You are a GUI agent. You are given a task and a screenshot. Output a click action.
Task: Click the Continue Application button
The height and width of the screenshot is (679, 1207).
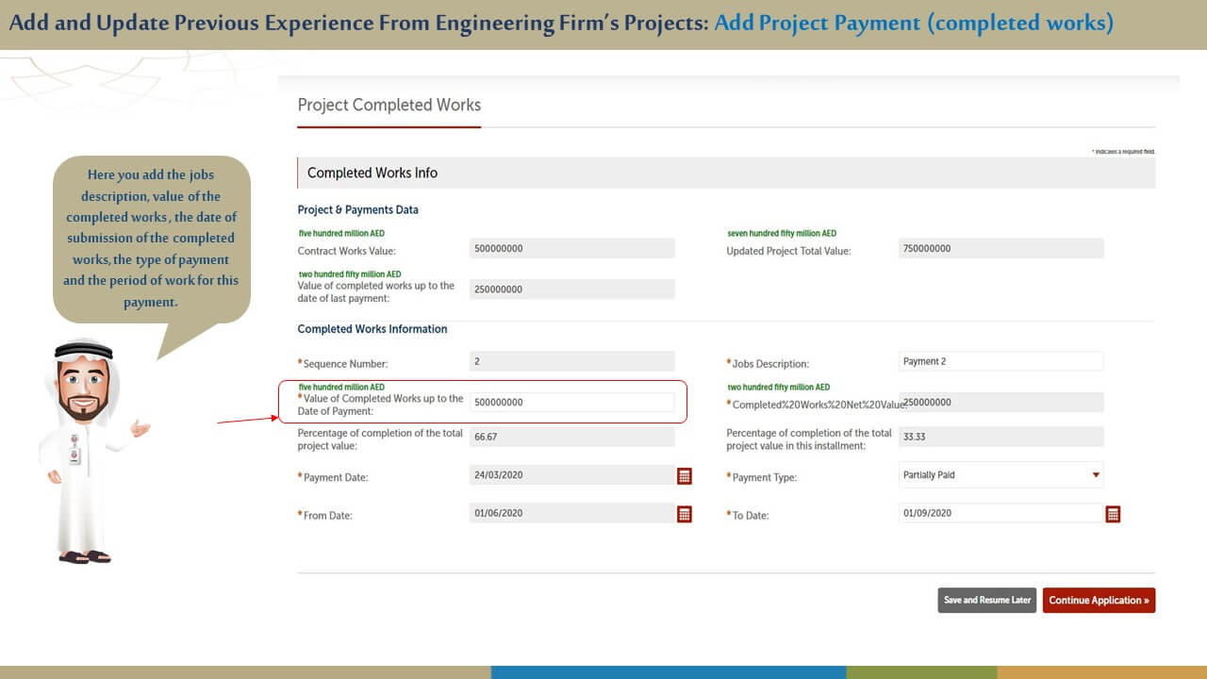[x=1099, y=601]
